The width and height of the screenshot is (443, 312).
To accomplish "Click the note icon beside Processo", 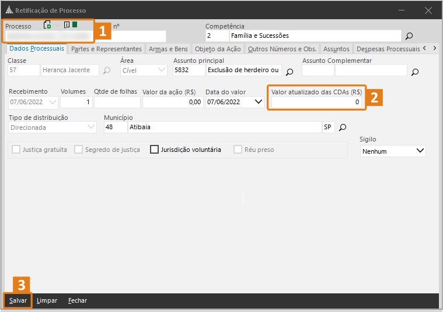I will point(67,25).
